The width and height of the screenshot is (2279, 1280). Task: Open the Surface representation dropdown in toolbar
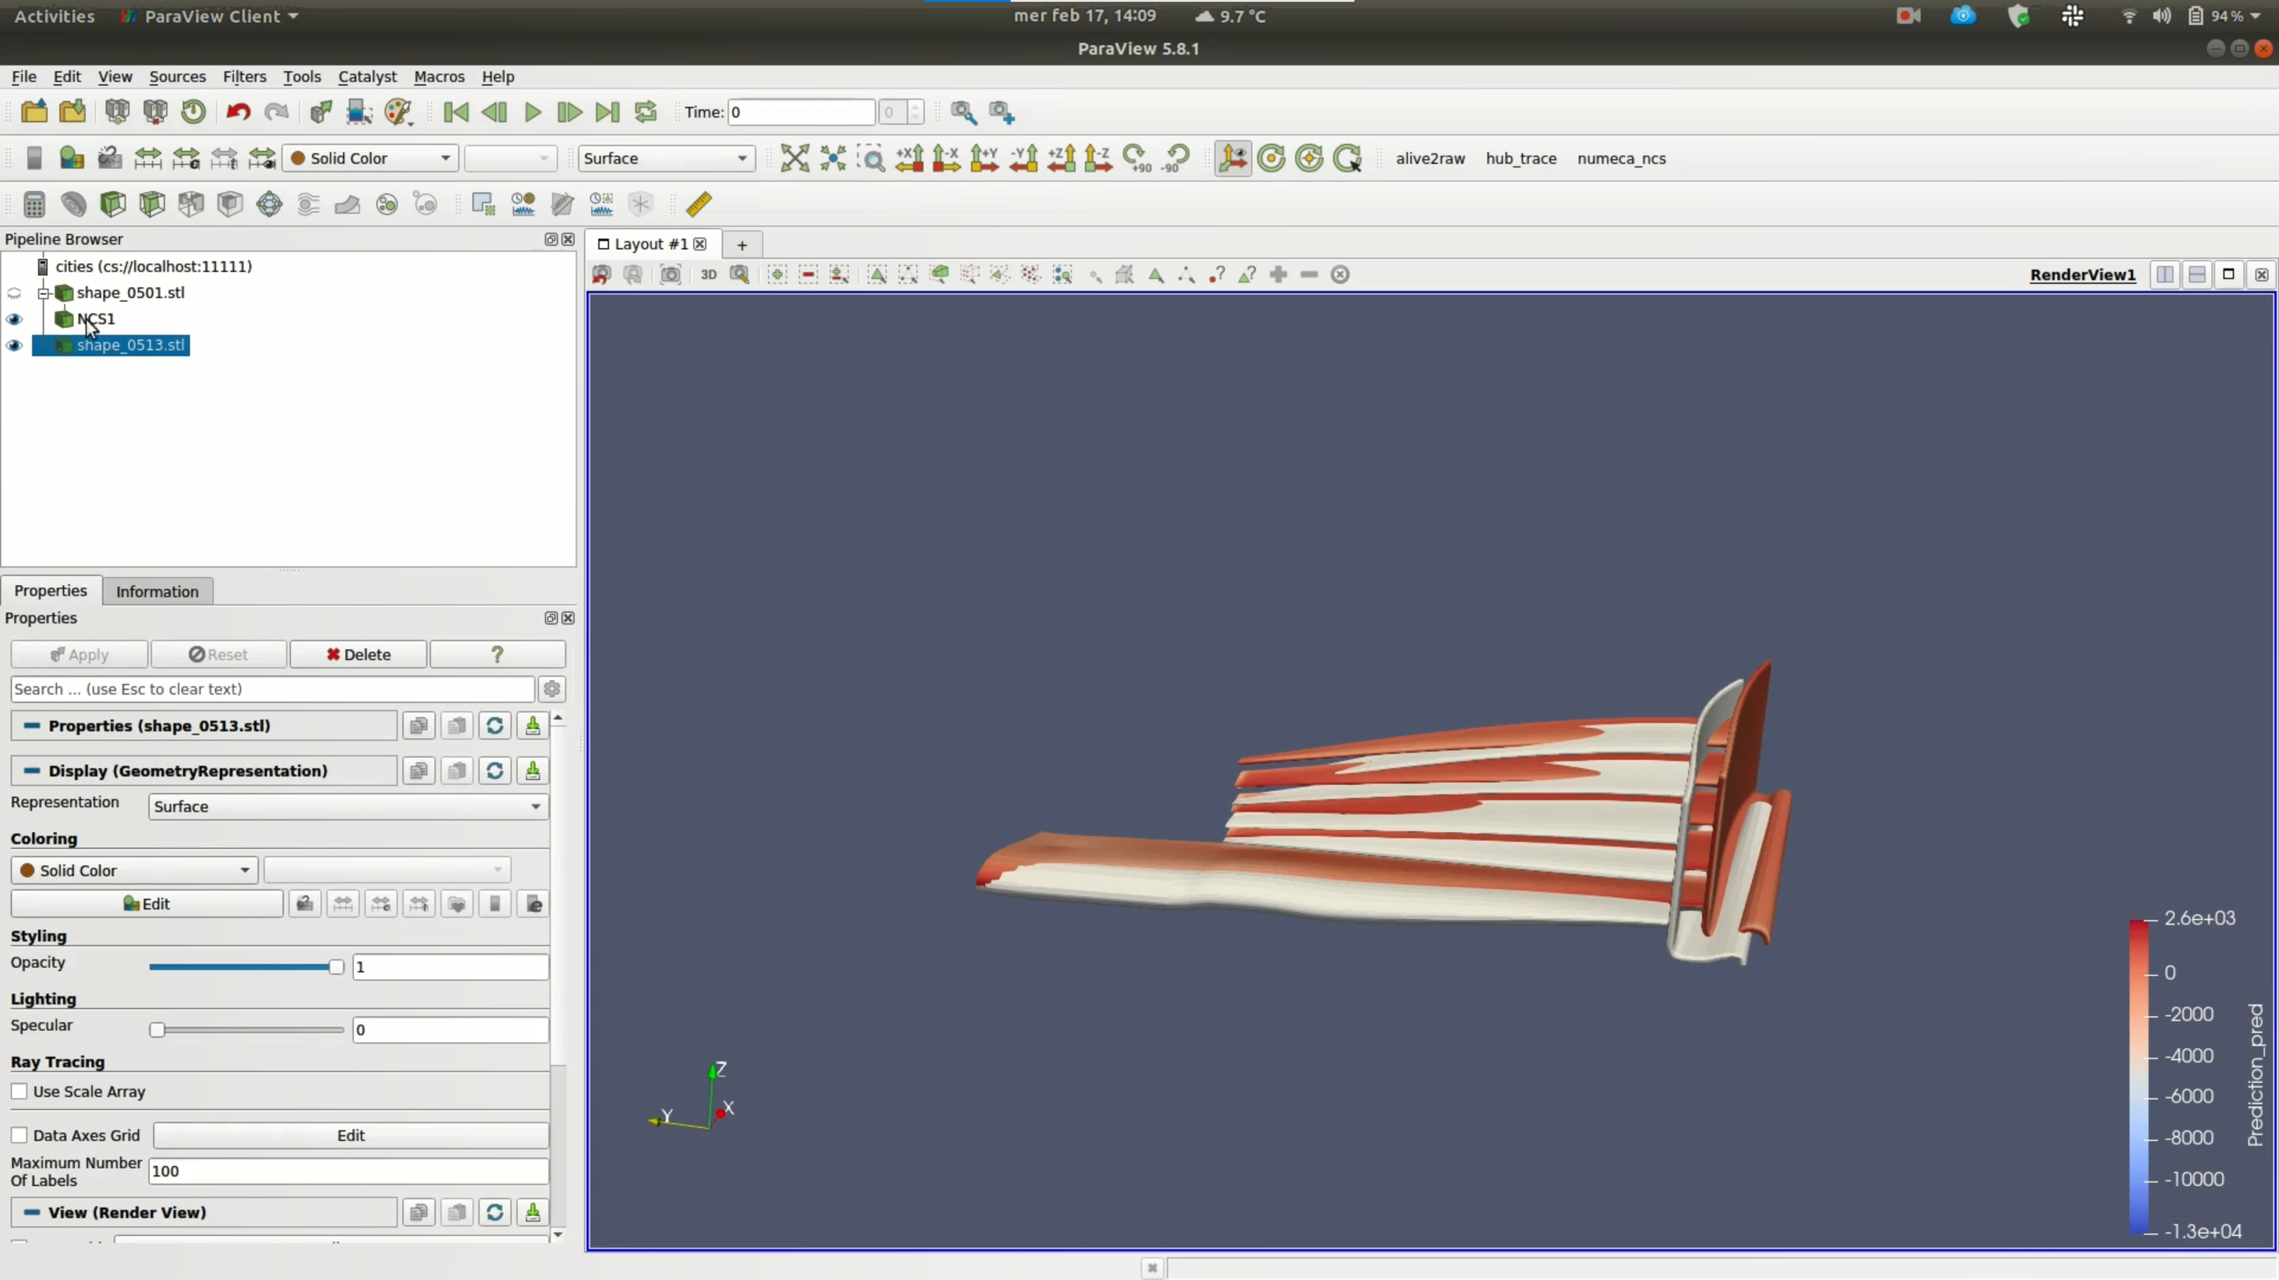pos(666,158)
